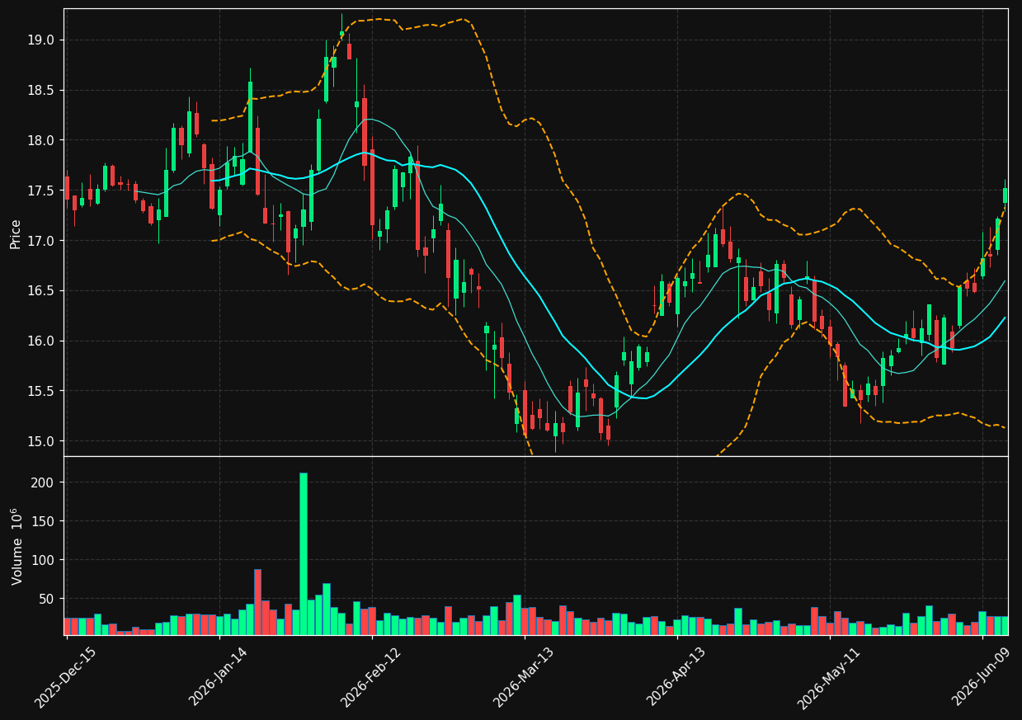Image resolution: width=1022 pixels, height=720 pixels.
Task: Click the 18.5 price axis label
Action: (x=41, y=91)
